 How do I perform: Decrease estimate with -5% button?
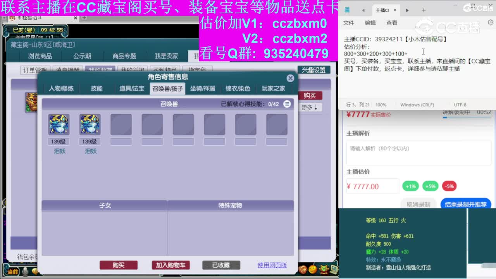[449, 186]
